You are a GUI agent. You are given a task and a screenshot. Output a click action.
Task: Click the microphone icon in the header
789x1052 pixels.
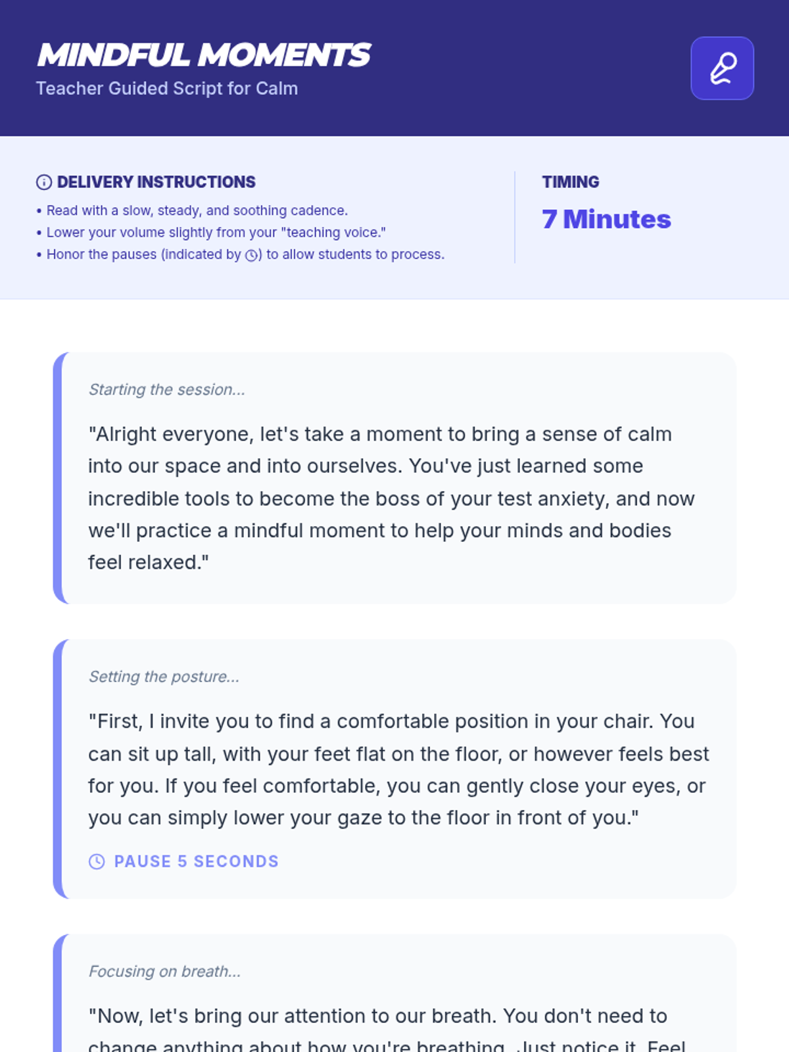coord(722,68)
